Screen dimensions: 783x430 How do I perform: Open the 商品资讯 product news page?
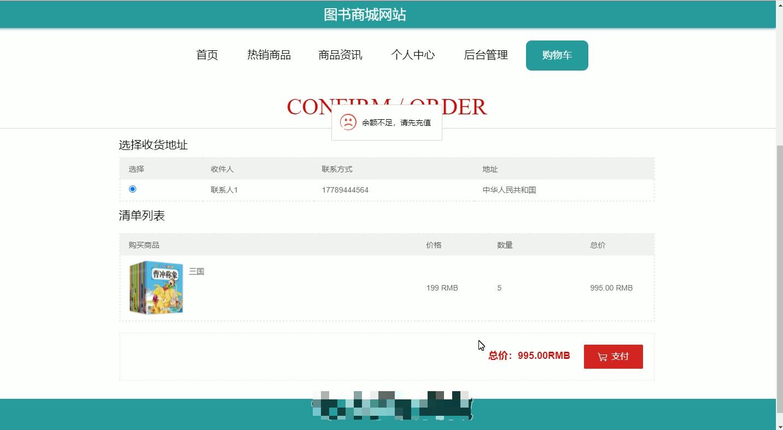coord(340,55)
